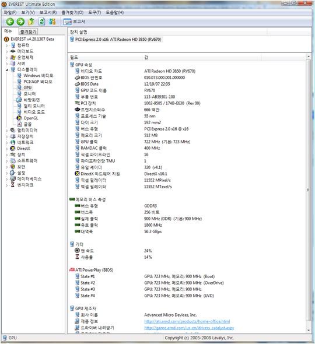The width and height of the screenshot is (315, 344).
Task: Select 비디오 모드 in the tree
Action: click(34, 112)
